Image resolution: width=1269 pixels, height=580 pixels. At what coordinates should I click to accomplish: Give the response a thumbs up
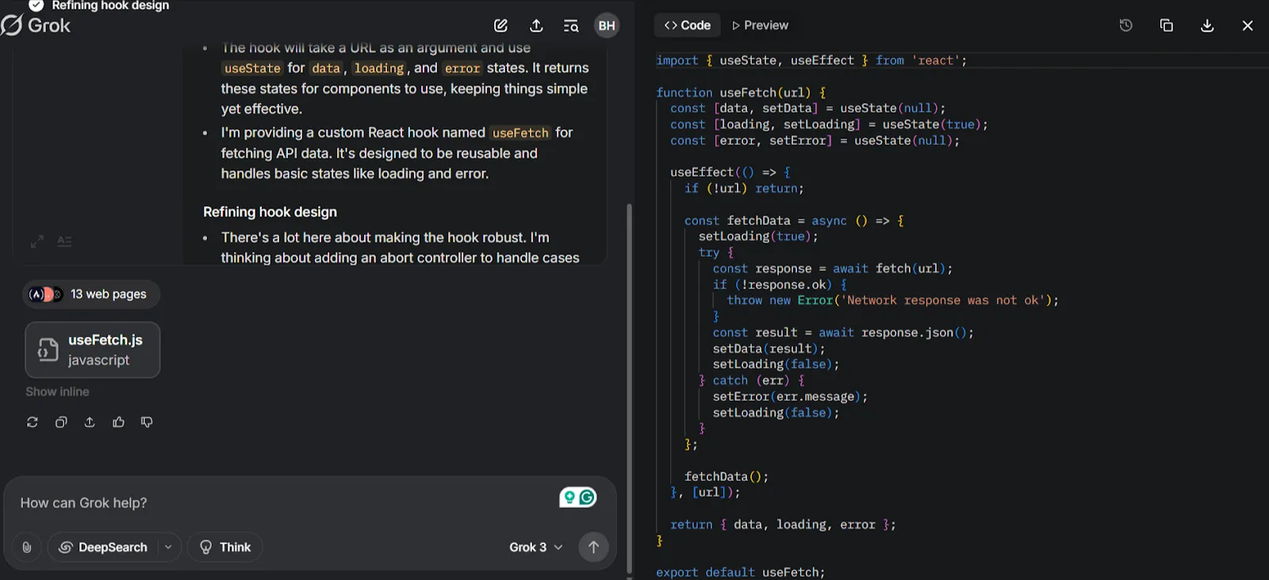[118, 422]
